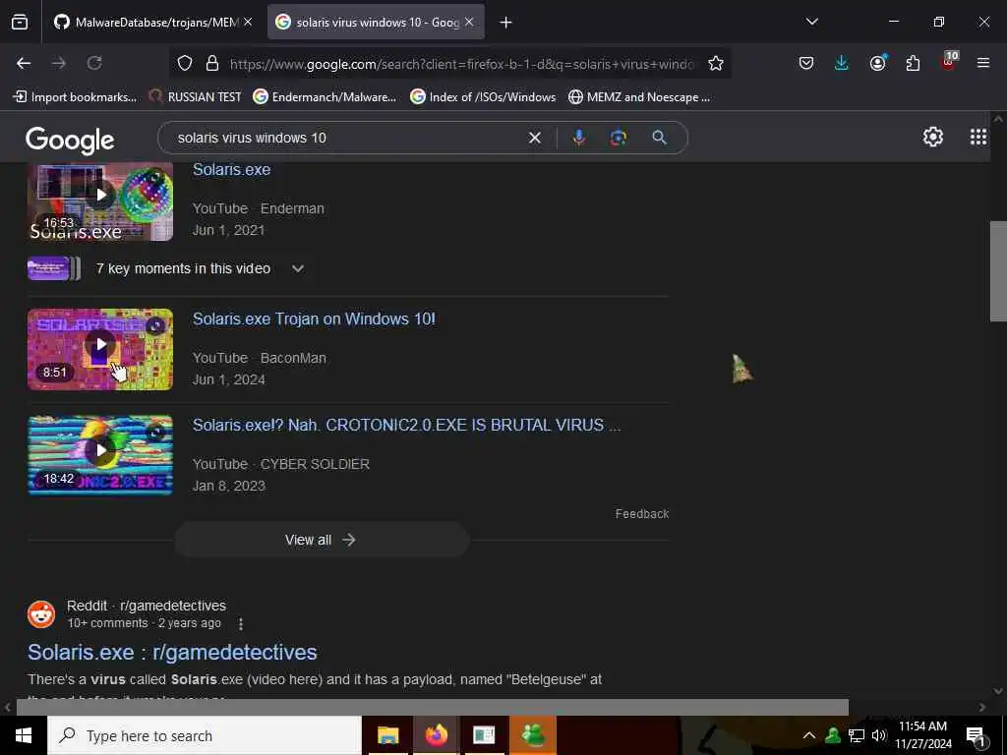The image size is (1007, 755).
Task: Clear the Google search query
Action: tap(534, 138)
